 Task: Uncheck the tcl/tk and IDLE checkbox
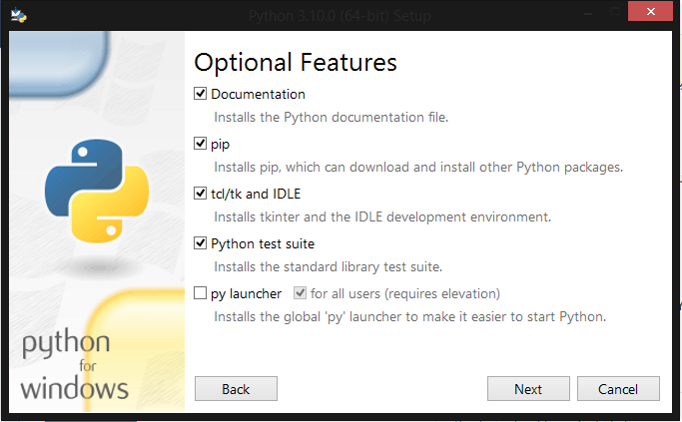pyautogui.click(x=200, y=194)
